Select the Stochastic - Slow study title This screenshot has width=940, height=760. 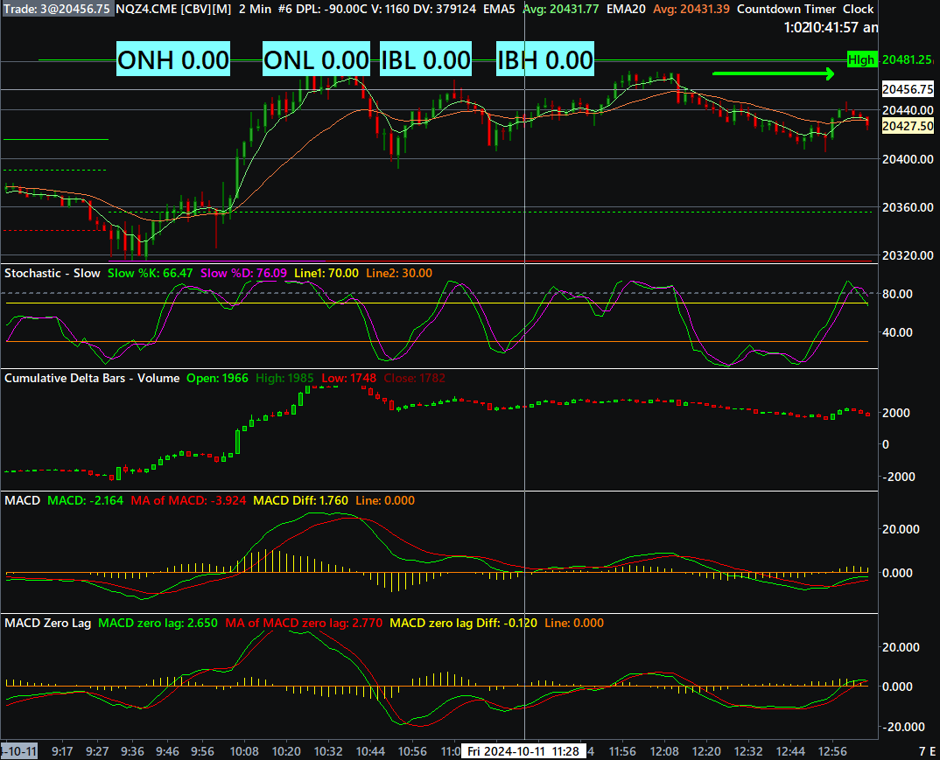coord(53,273)
